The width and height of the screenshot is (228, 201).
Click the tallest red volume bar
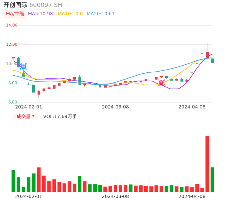pos(207,164)
